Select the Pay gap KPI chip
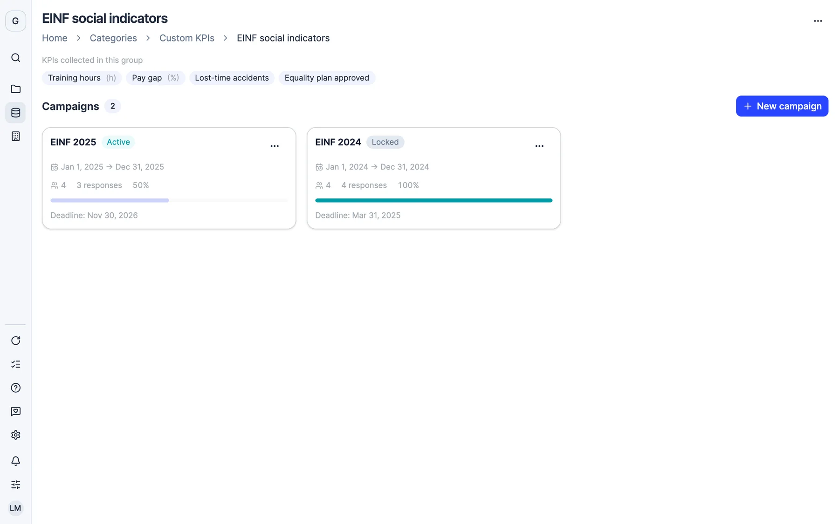Viewport: 839px width, 524px height. click(155, 78)
